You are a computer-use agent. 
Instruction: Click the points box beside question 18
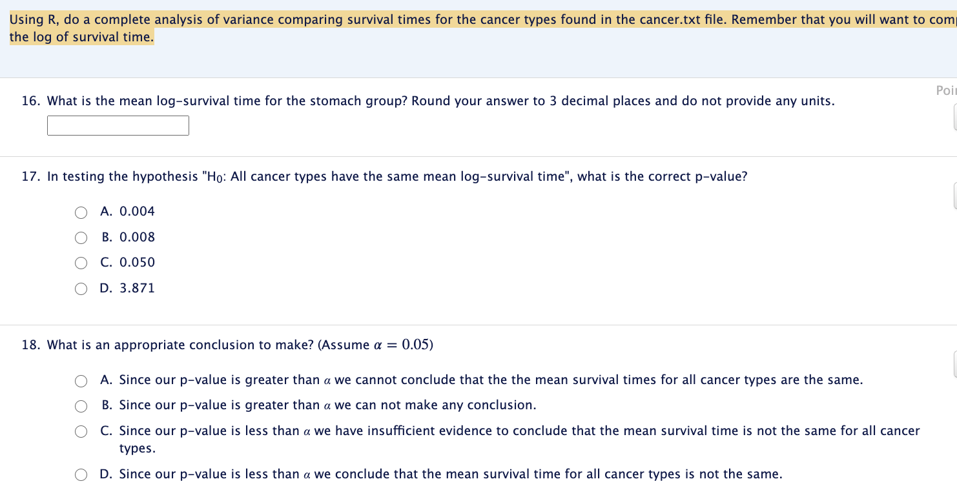(x=955, y=364)
